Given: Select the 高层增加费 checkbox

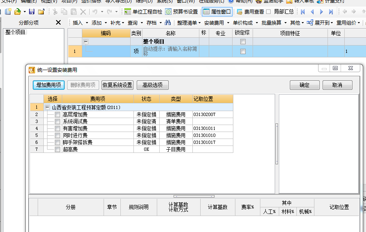Looking at the screenshot, I should pos(57,114).
